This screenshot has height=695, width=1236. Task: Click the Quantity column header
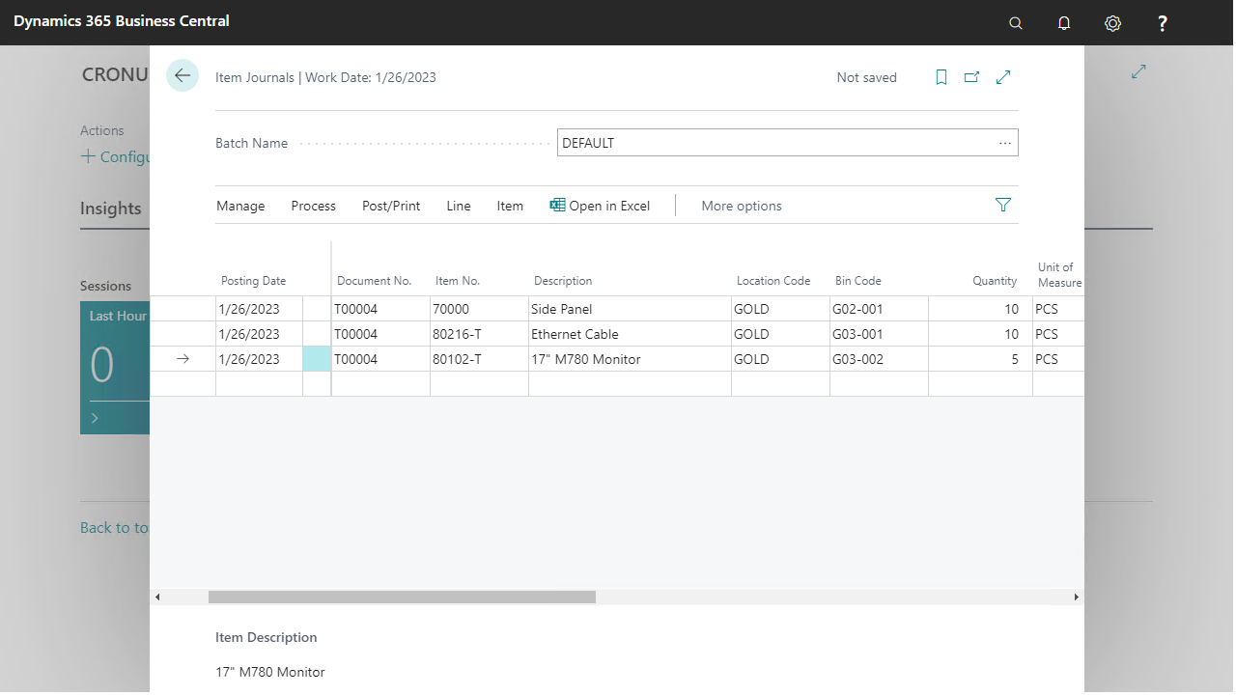pyautogui.click(x=995, y=281)
